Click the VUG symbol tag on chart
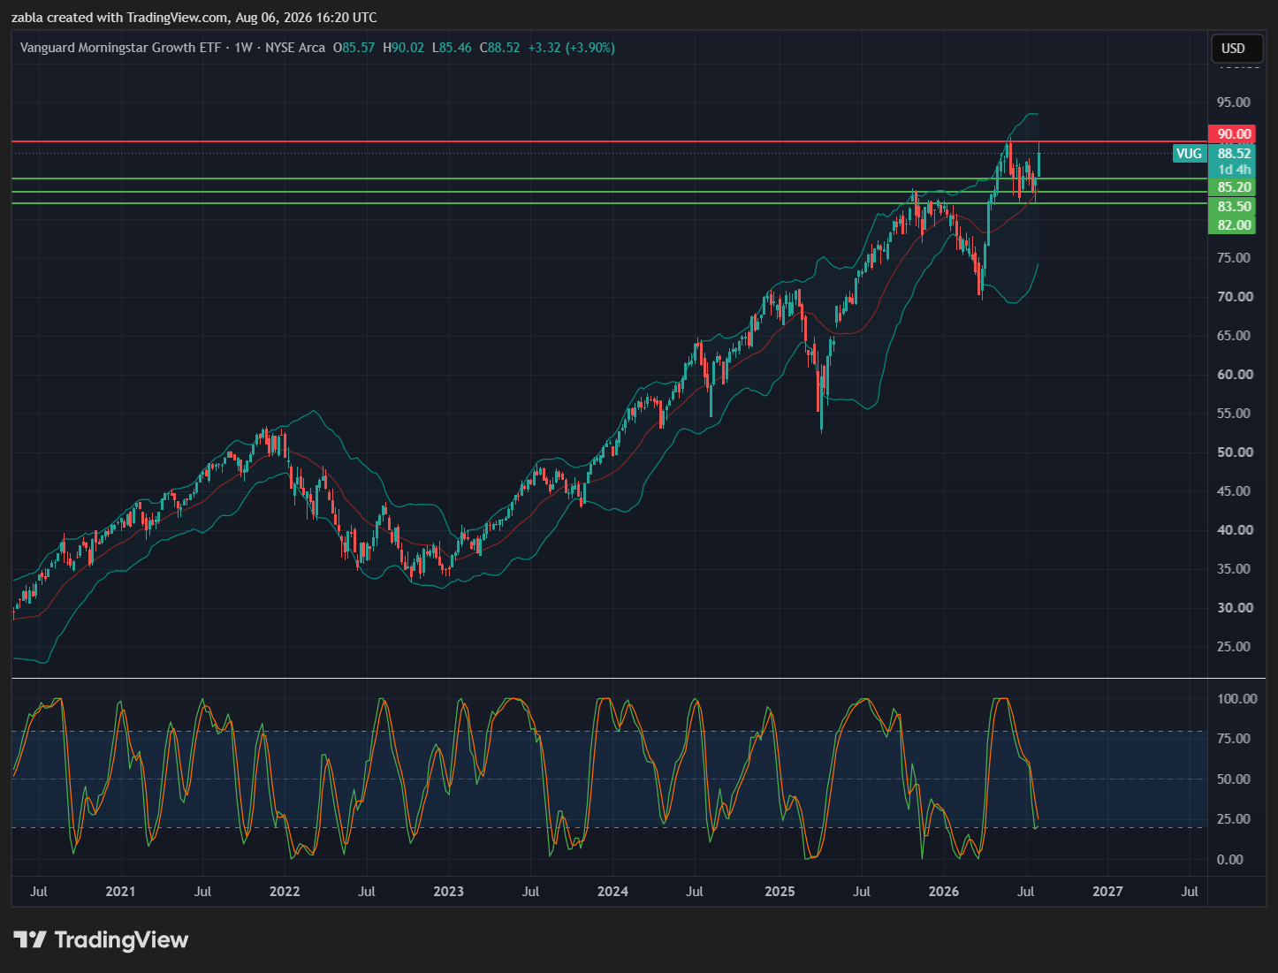The image size is (1278, 973). tap(1189, 154)
